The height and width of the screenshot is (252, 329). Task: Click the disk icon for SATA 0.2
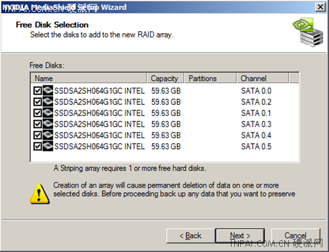tap(48, 102)
